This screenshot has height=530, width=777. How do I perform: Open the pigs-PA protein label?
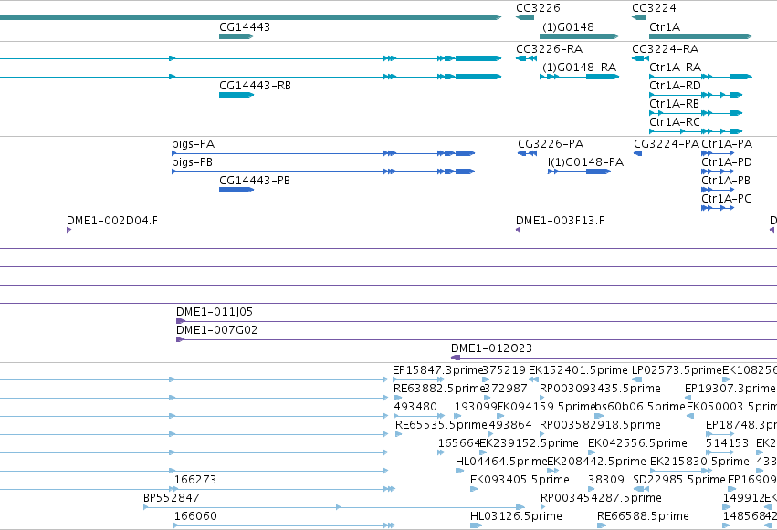[194, 144]
